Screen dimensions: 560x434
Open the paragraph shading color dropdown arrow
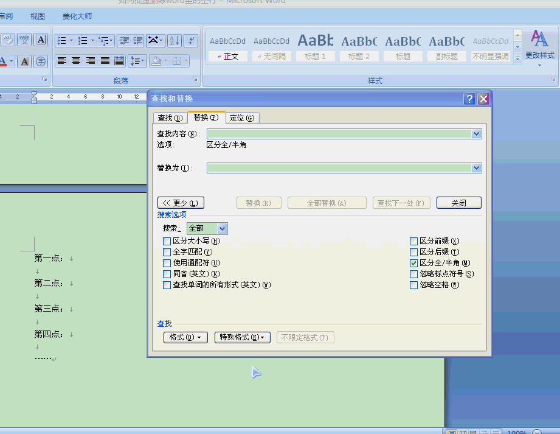coord(165,61)
